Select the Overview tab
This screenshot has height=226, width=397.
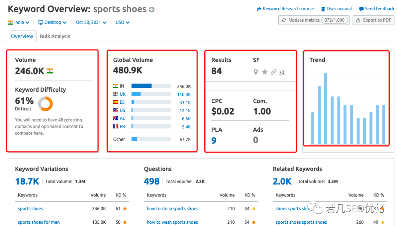[x=22, y=36]
